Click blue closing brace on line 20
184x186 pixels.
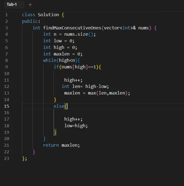[x=44, y=139]
